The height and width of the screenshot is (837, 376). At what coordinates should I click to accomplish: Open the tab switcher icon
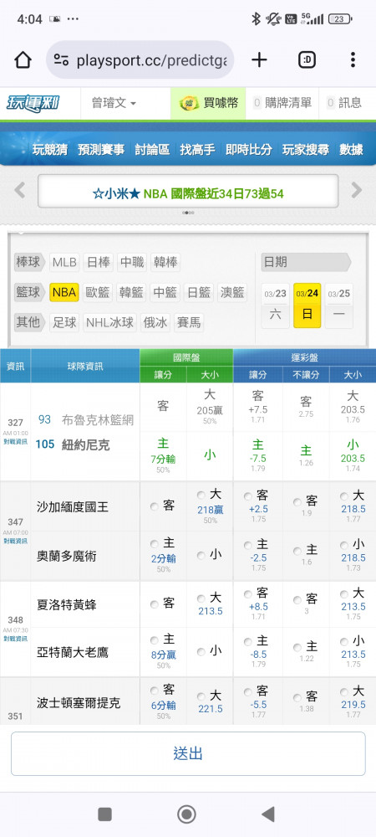coord(307,59)
